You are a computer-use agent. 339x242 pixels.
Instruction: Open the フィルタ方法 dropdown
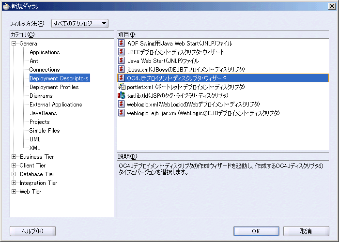(x=80, y=23)
